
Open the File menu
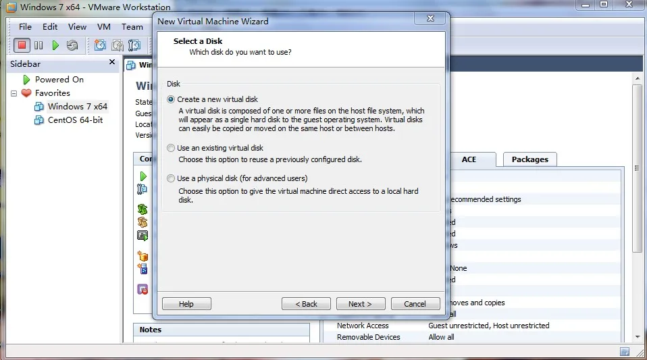pos(25,27)
